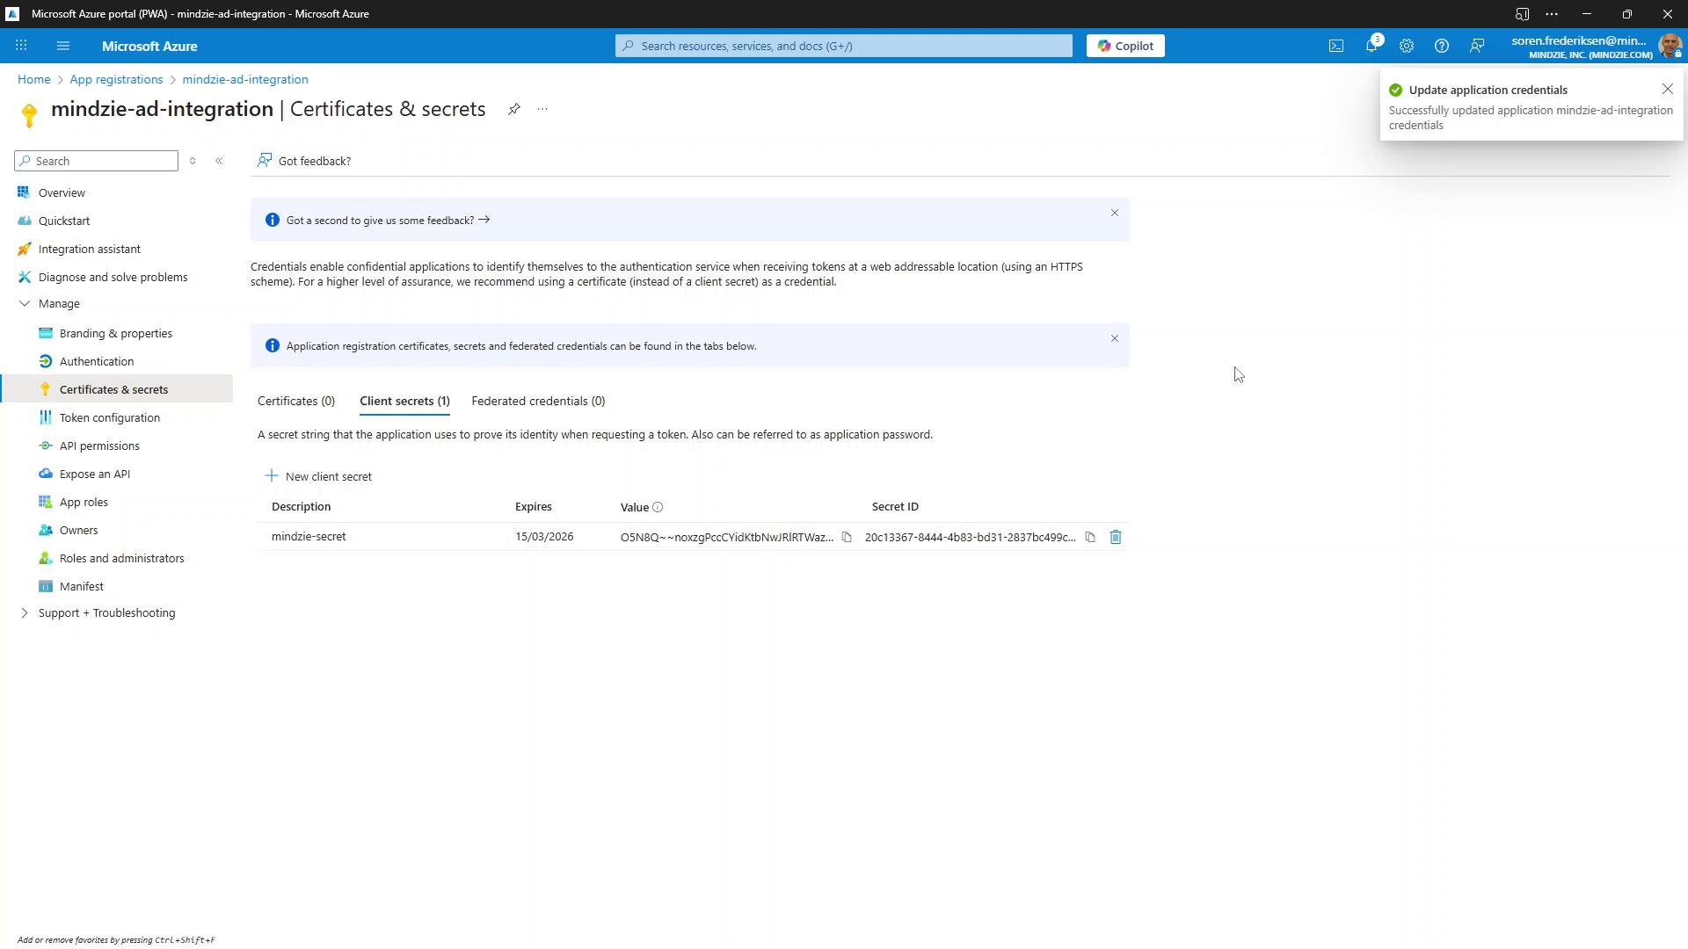Open portal settings gear

(1407, 46)
